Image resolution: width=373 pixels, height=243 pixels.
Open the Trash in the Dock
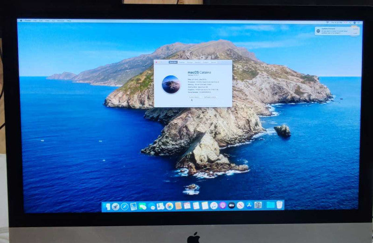279,204
